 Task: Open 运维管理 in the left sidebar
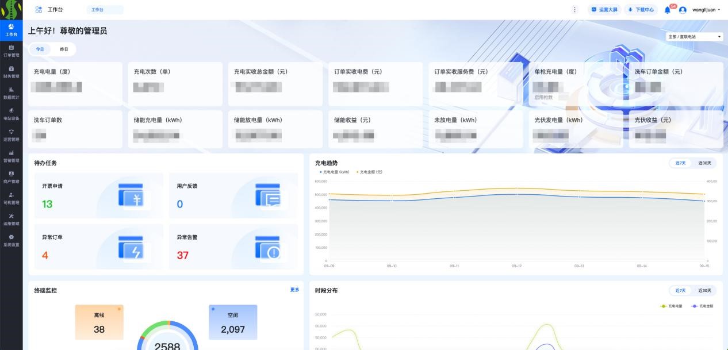(x=11, y=219)
